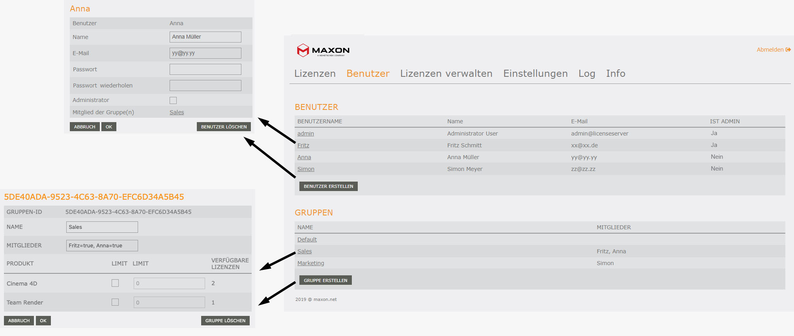This screenshot has height=336, width=794.
Task: Click the E-Mail input field
Action: [x=205, y=53]
